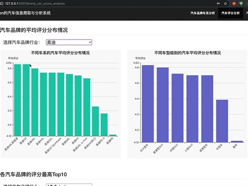Select the 汽车评分分析 nav tab

pos(230,13)
